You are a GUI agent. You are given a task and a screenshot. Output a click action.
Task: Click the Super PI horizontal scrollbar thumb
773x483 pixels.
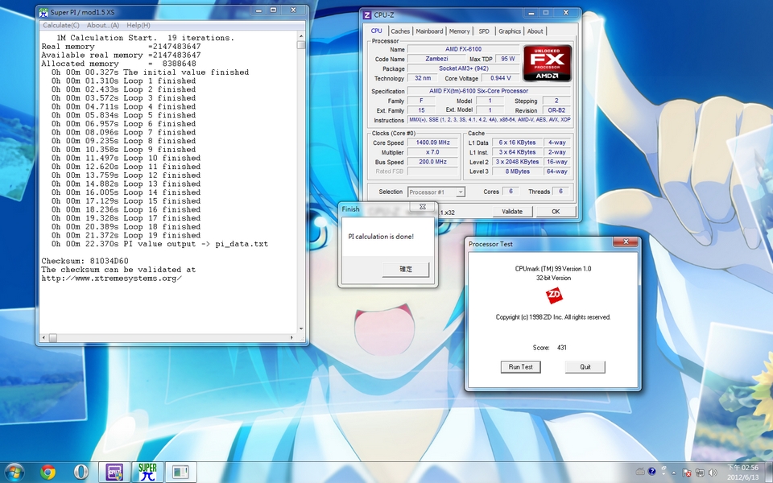point(53,337)
